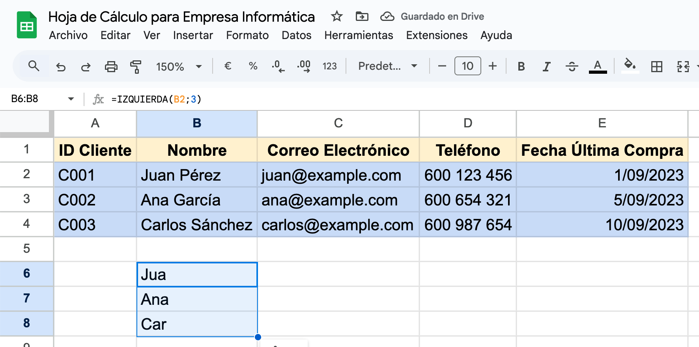The height and width of the screenshot is (347, 699).
Task: Open the Predet... font dropdown
Action: click(387, 66)
